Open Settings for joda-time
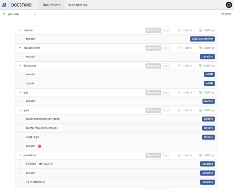This screenshot has height=189, width=234. 207,155
